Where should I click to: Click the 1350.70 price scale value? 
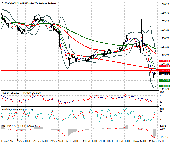pyautogui.click(x=165, y=13)
